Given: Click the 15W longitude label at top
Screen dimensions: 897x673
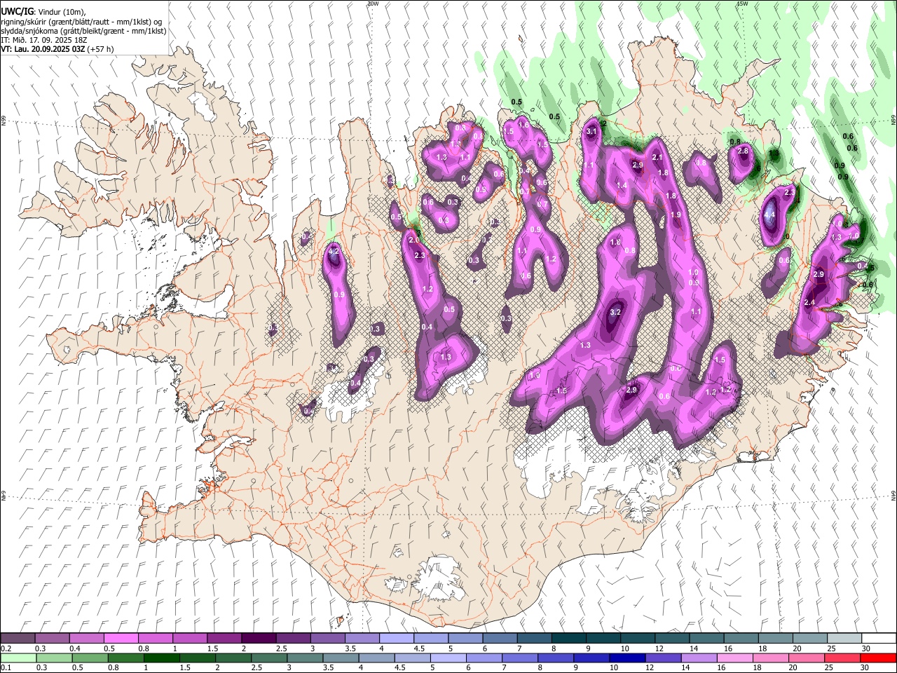Looking at the screenshot, I should tap(743, 4).
